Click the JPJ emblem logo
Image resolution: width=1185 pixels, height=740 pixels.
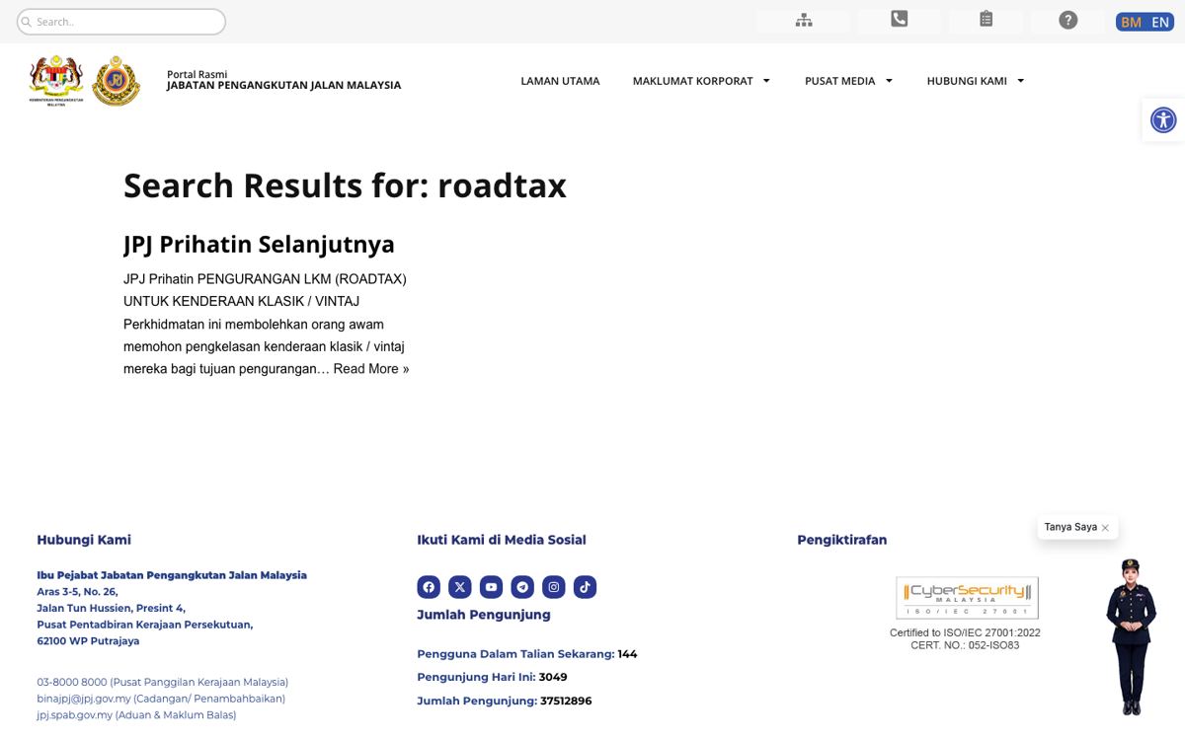116,80
